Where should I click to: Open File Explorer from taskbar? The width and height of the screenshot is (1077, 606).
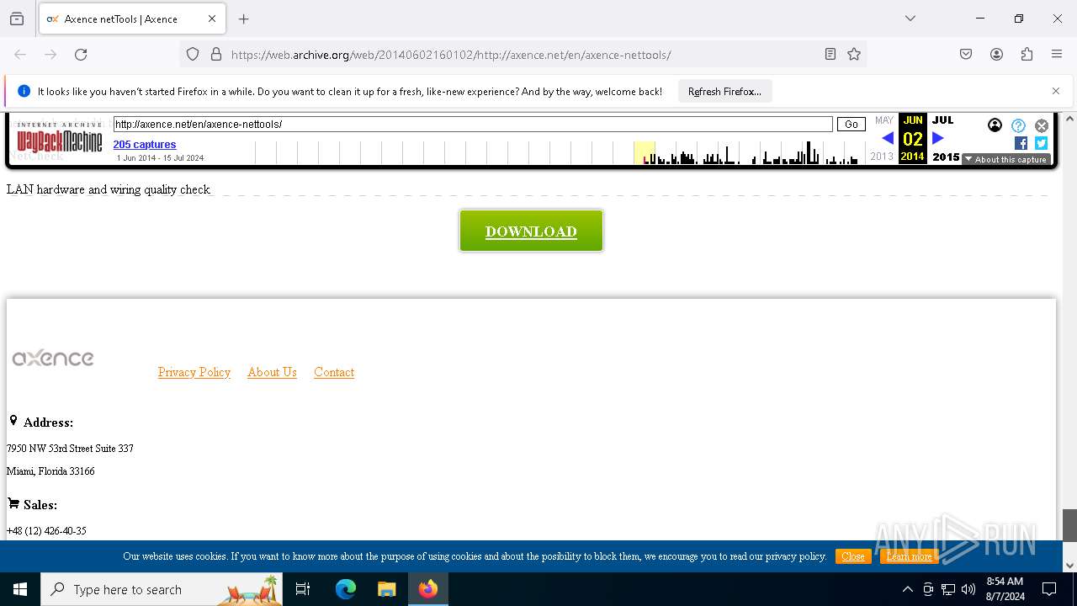[x=386, y=589]
